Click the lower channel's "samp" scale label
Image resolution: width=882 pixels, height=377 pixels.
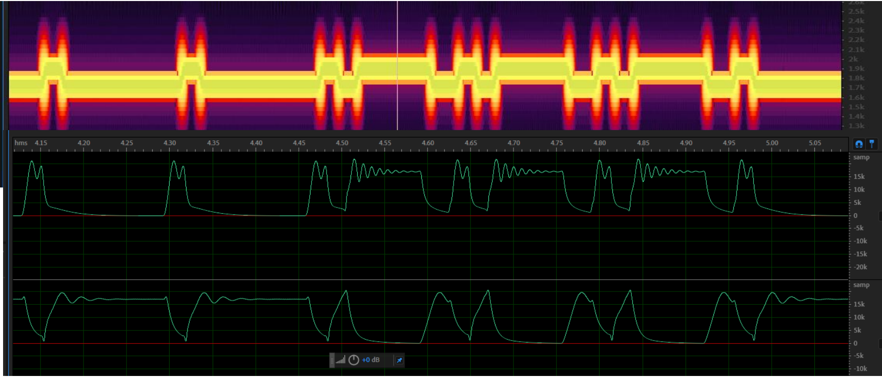pyautogui.click(x=861, y=285)
